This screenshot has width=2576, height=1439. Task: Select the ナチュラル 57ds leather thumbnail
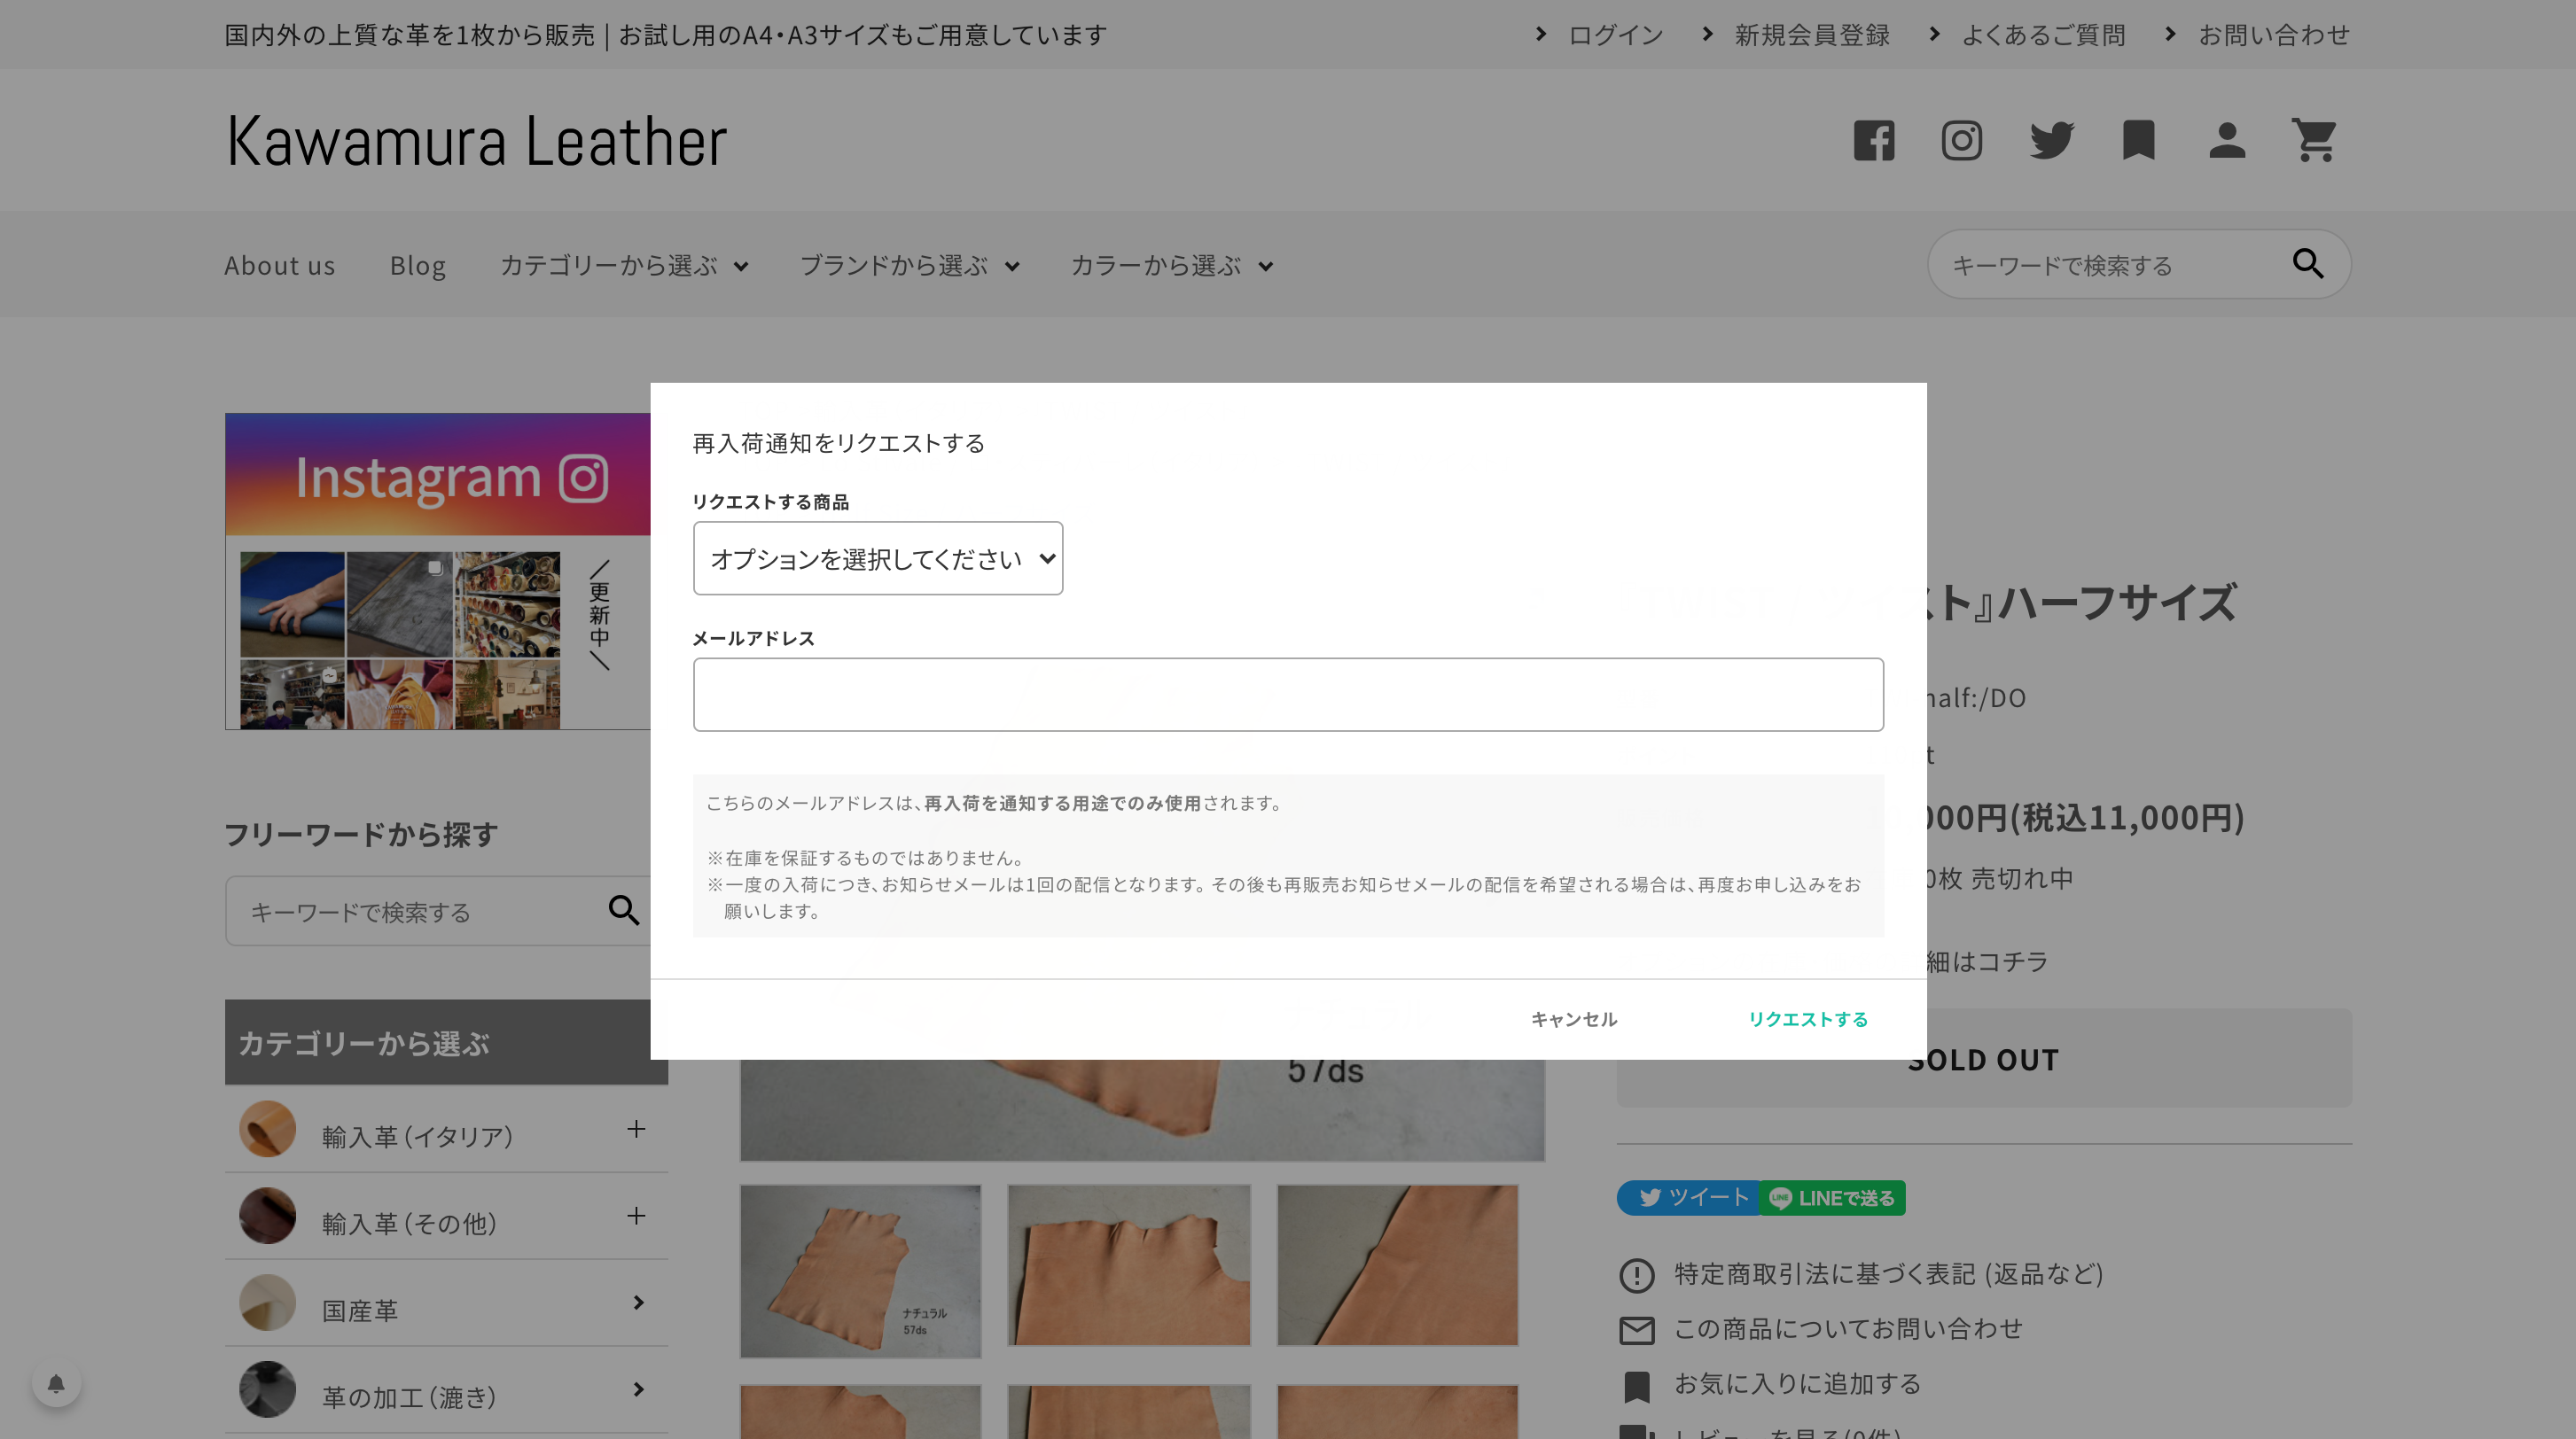coord(860,1272)
